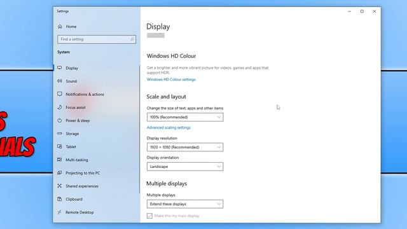This screenshot has height=229, width=407.
Task: Click the Shared experiences icon
Action: (60, 186)
